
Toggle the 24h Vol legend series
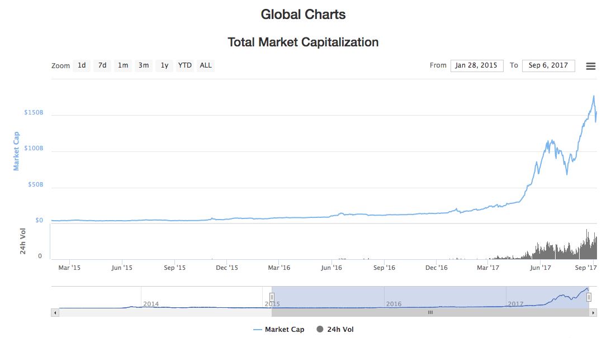pos(335,330)
